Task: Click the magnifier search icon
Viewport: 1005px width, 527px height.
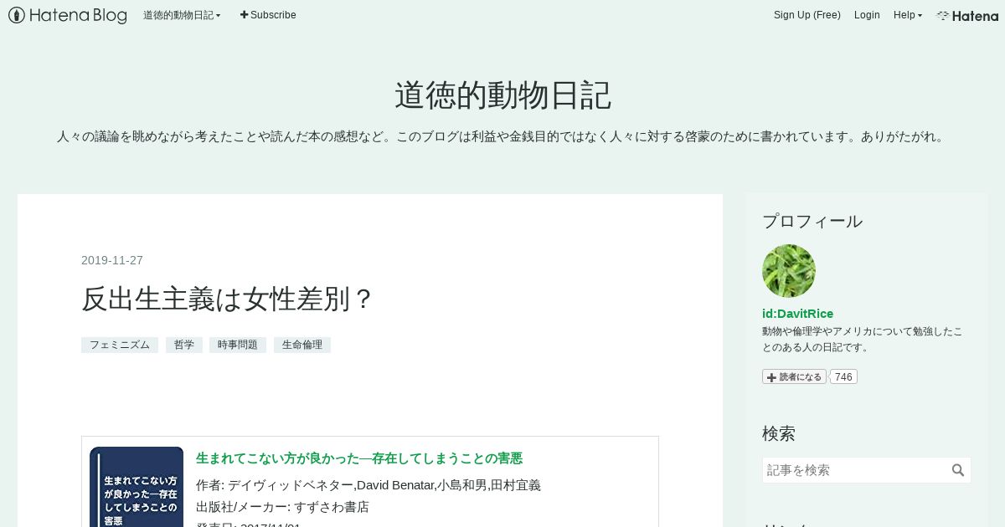Action: (958, 470)
